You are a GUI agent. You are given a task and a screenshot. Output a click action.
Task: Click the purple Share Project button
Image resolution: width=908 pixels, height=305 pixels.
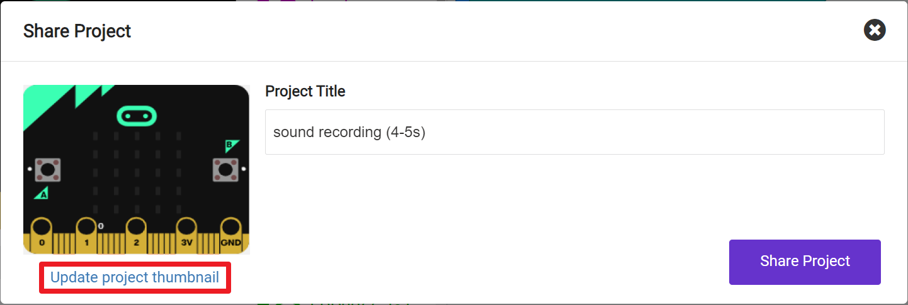[805, 262]
